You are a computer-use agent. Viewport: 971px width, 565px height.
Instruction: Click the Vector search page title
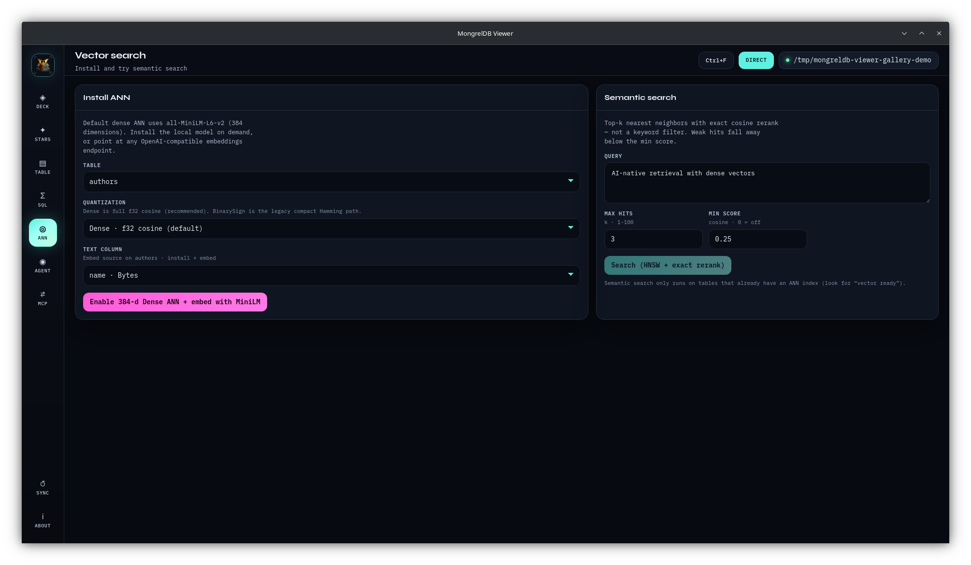click(x=110, y=56)
